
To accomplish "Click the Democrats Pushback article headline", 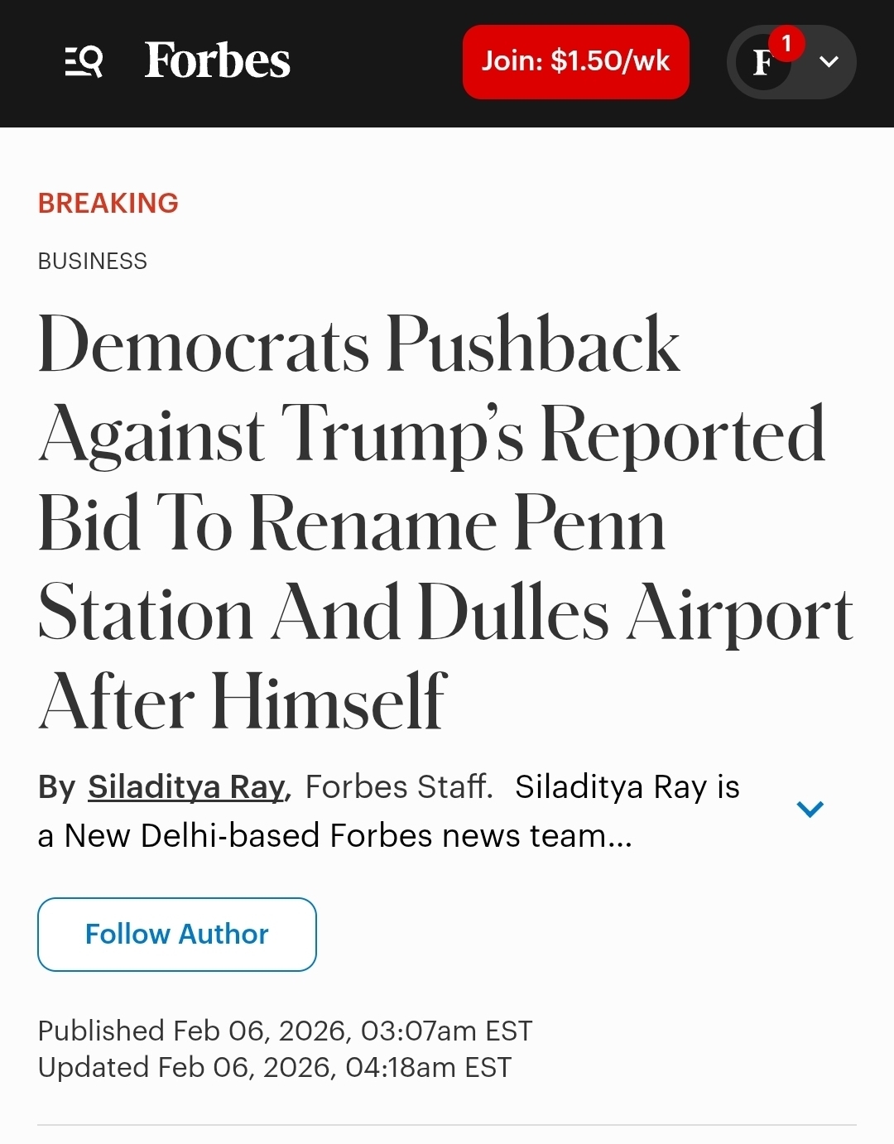I will [x=430, y=522].
